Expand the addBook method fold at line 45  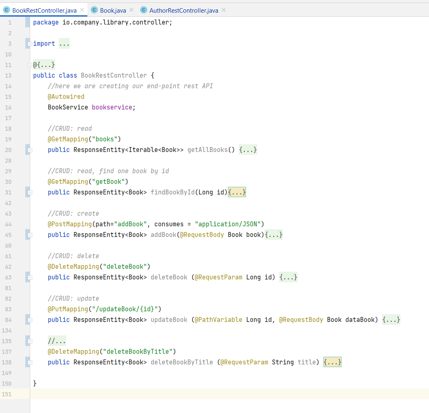30,235
